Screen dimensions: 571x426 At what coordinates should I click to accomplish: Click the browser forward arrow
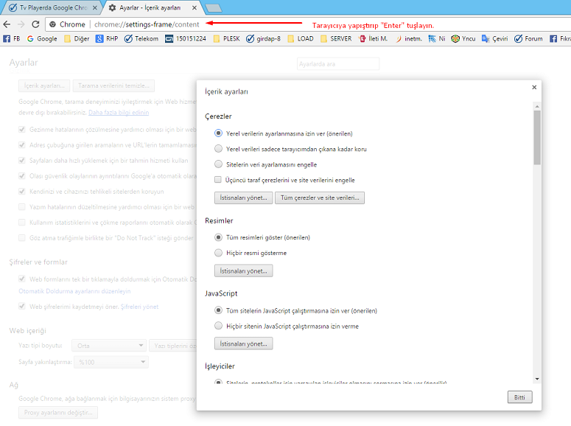pyautogui.click(x=21, y=24)
